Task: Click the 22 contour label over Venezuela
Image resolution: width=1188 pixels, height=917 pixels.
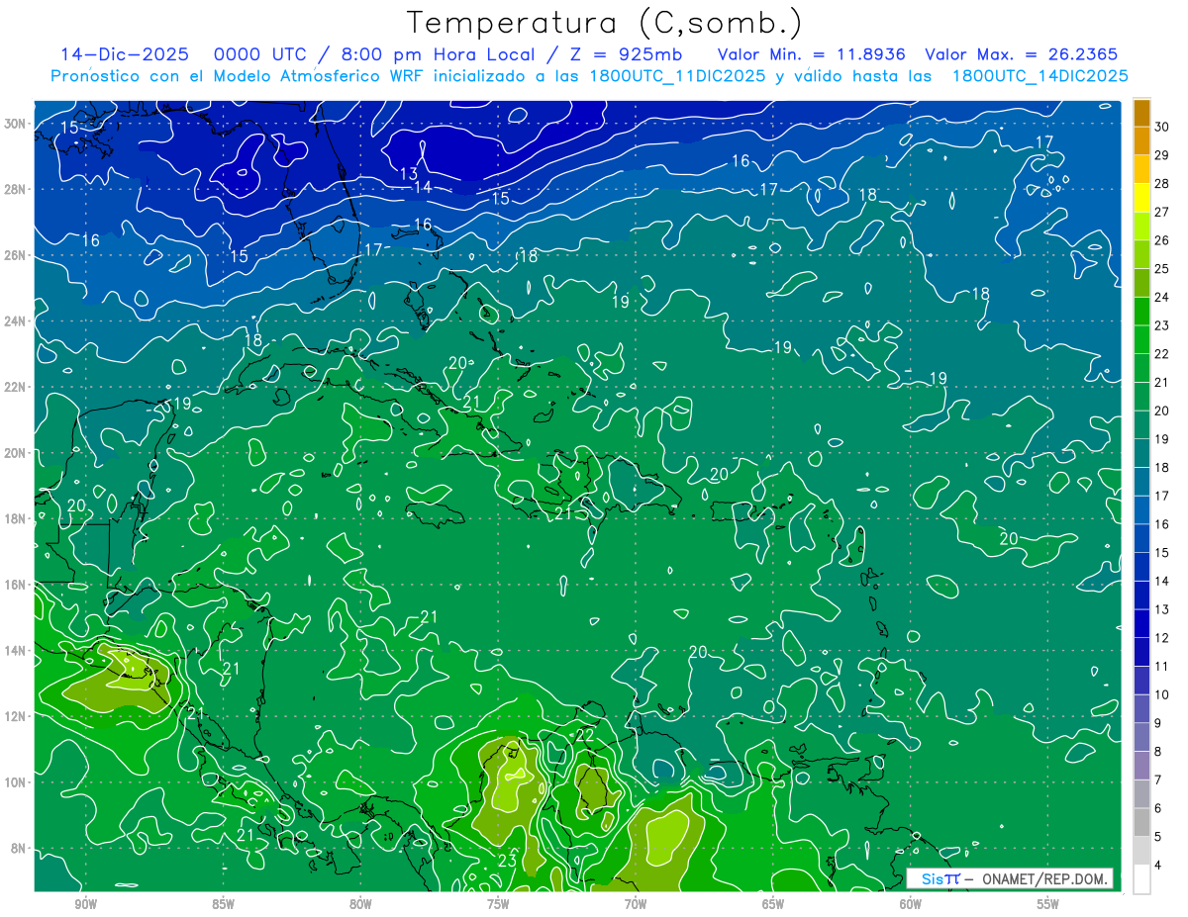Action: point(584,736)
